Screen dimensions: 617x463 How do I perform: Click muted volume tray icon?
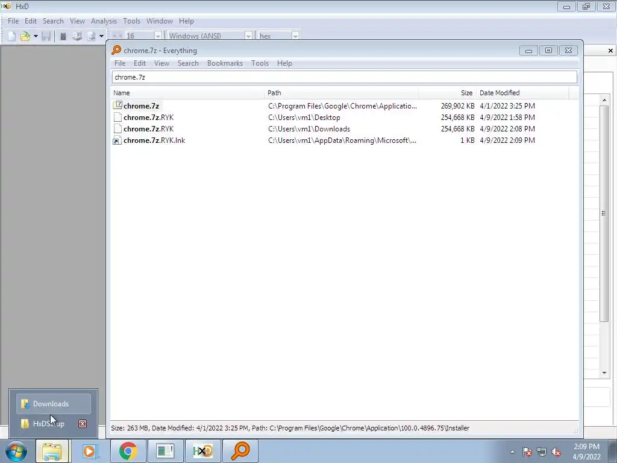coord(556,452)
